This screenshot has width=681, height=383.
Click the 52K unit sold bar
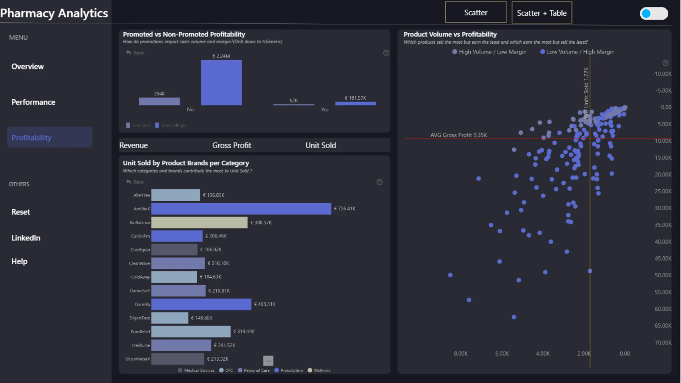(294, 105)
